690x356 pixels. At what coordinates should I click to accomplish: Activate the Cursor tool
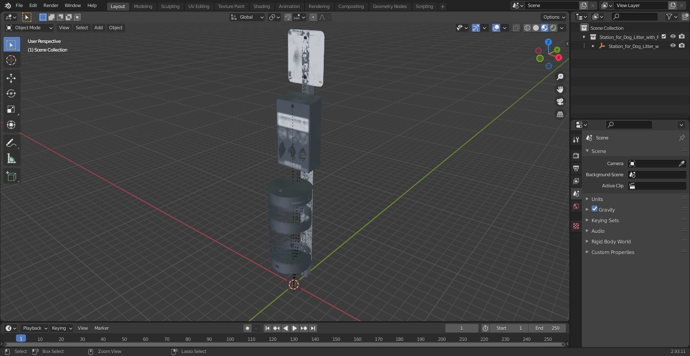tap(11, 60)
